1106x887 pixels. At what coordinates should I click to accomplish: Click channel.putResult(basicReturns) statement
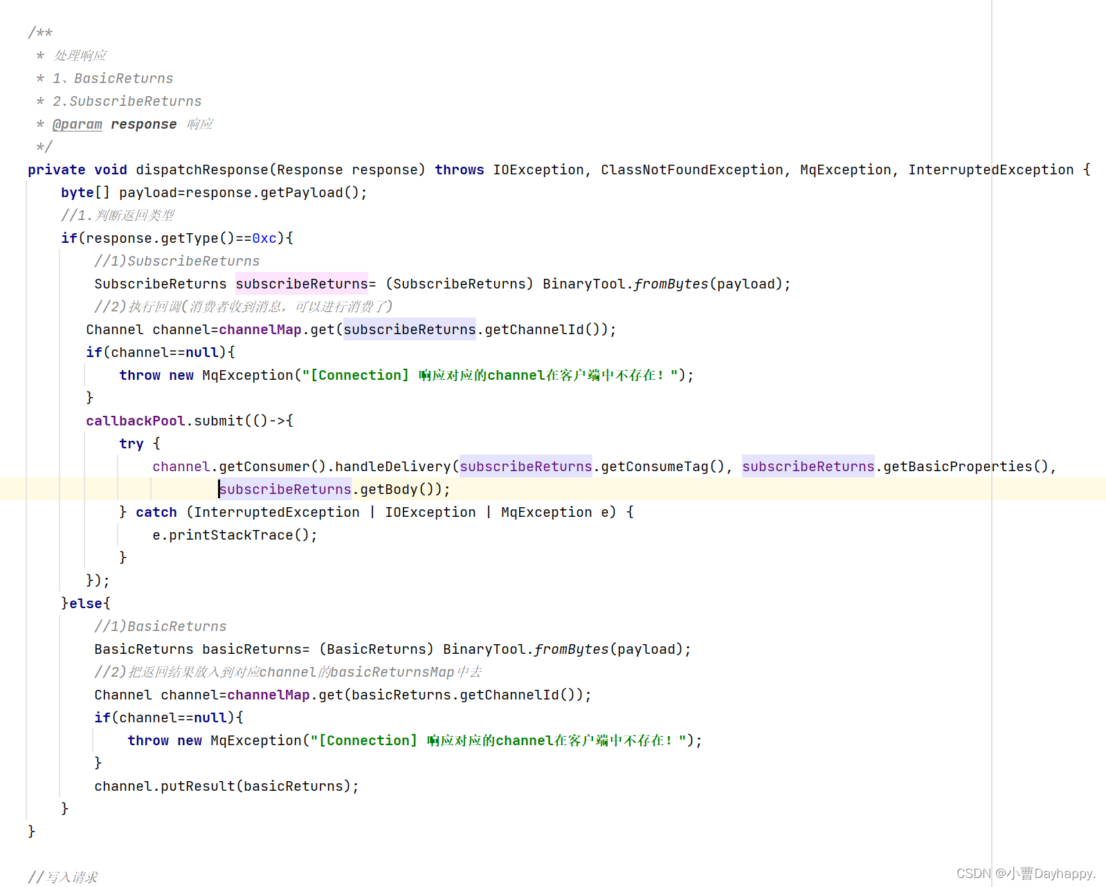227,786
